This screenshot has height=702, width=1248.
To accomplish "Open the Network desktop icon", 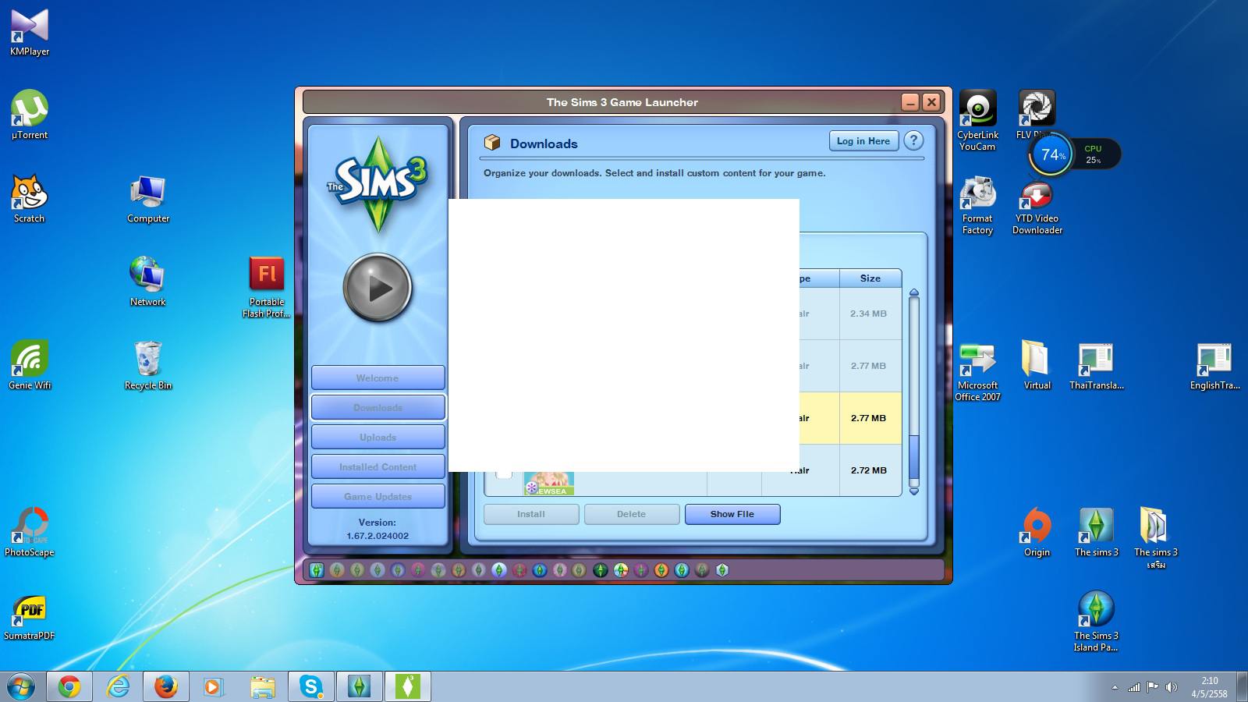I will click(147, 282).
